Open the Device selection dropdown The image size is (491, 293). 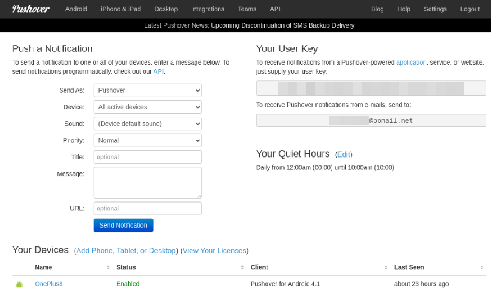[147, 107]
